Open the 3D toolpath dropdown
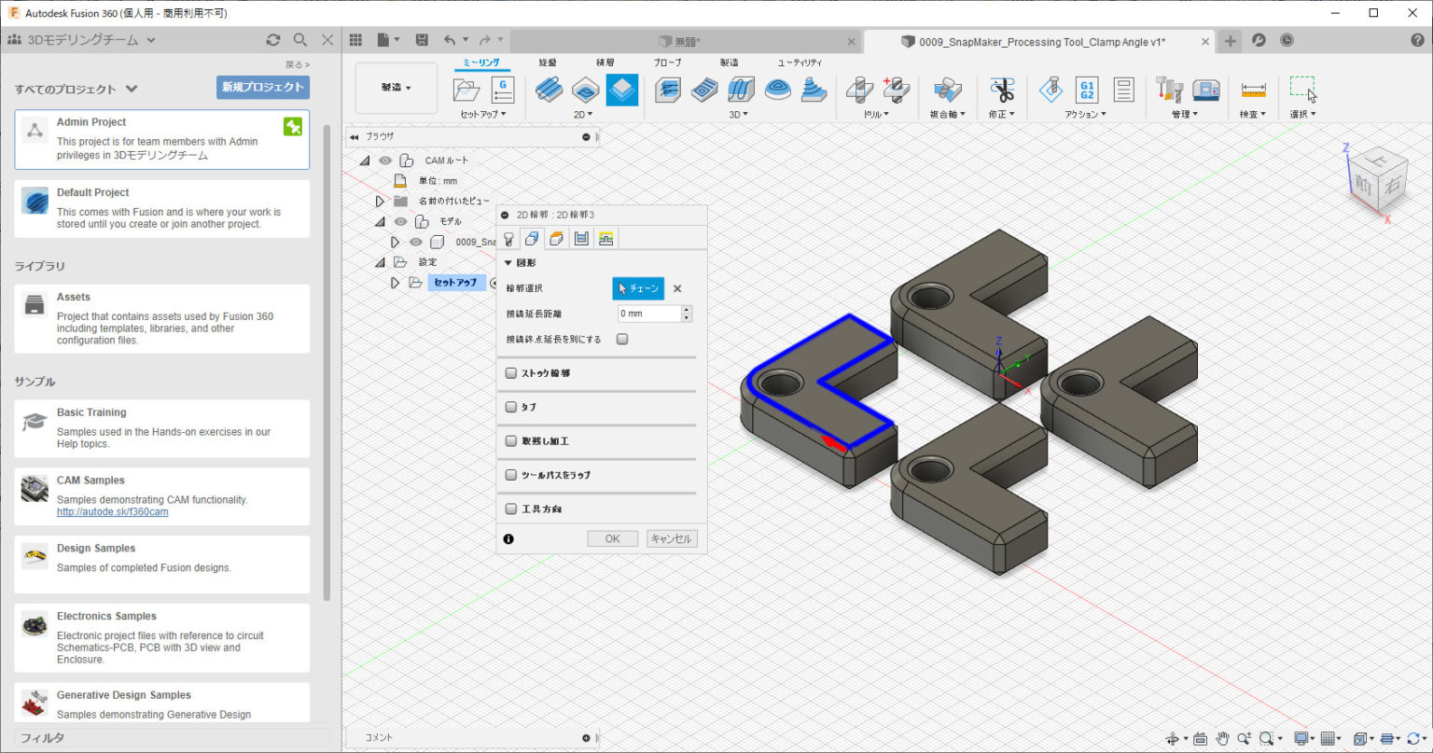Image resolution: width=1433 pixels, height=753 pixels. (x=740, y=113)
